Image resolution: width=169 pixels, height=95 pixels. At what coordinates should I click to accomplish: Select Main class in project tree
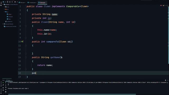click(9, 19)
